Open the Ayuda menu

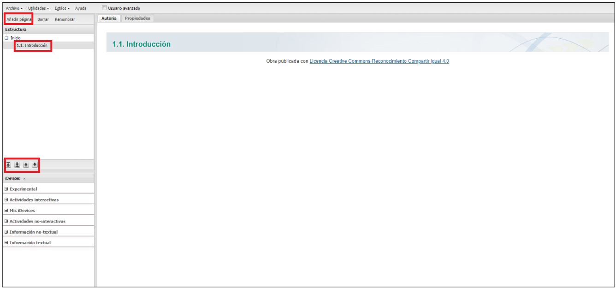81,8
